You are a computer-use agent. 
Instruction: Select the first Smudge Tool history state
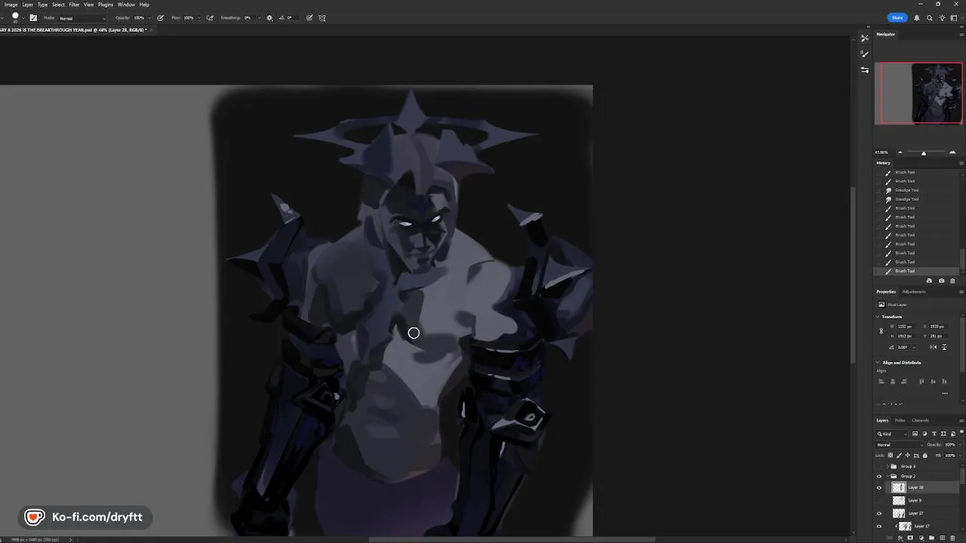(x=918, y=190)
